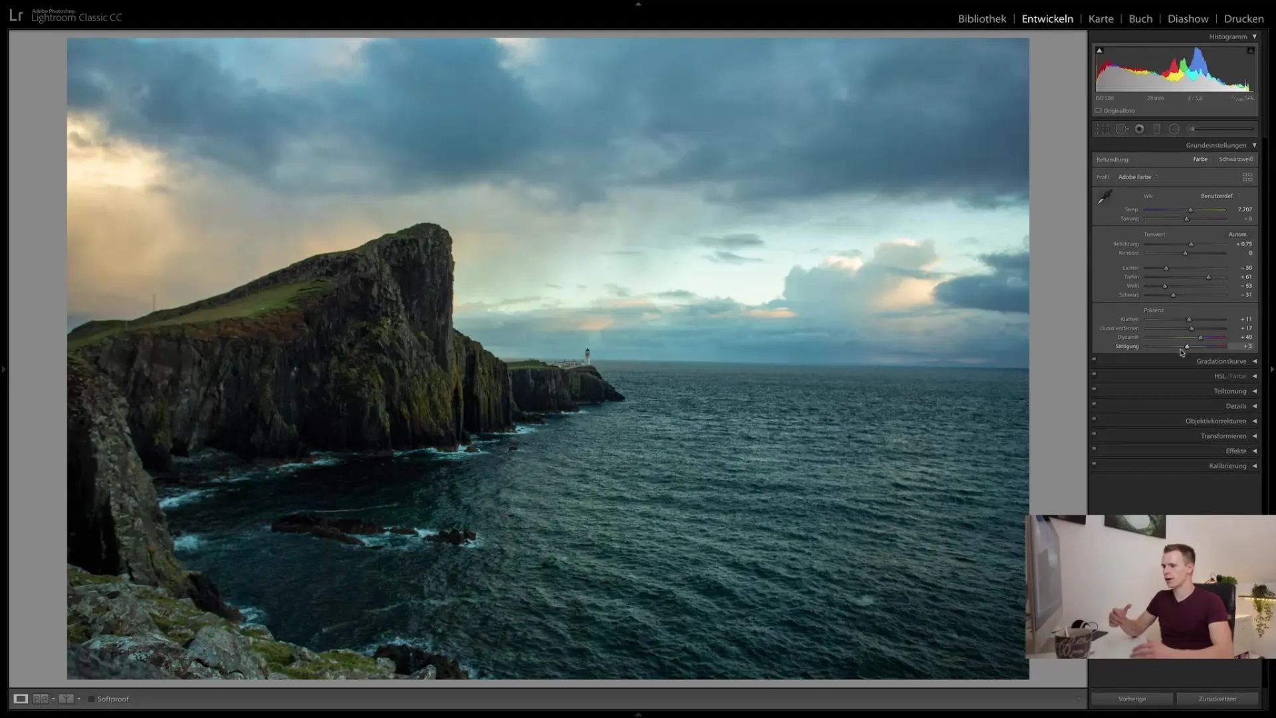Image resolution: width=1276 pixels, height=718 pixels.
Task: Collapse the Grundeinstellungen panel
Action: [1255, 145]
